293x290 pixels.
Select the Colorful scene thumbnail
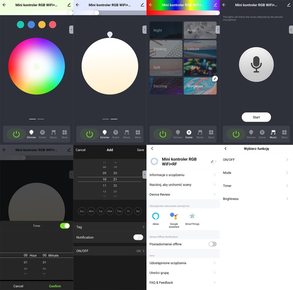200,67
